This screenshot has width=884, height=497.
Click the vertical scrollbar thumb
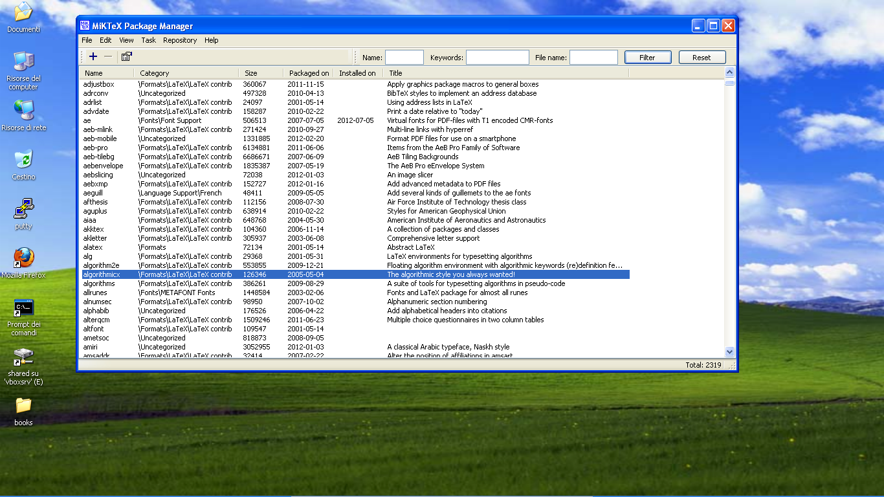[x=730, y=82]
